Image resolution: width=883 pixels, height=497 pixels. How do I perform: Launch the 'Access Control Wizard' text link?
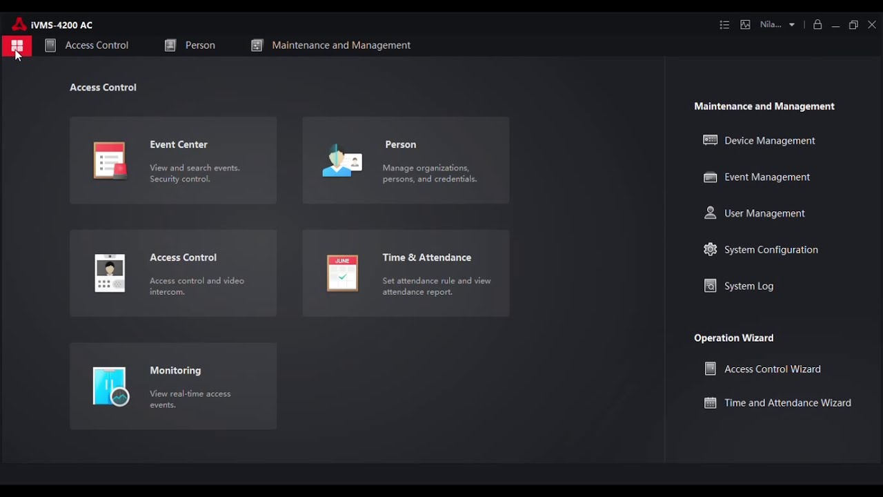click(x=773, y=369)
